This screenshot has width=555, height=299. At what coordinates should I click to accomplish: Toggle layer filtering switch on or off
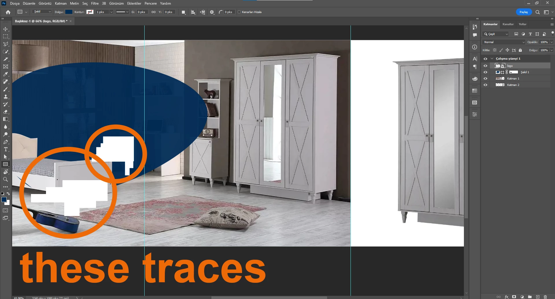pyautogui.click(x=552, y=34)
